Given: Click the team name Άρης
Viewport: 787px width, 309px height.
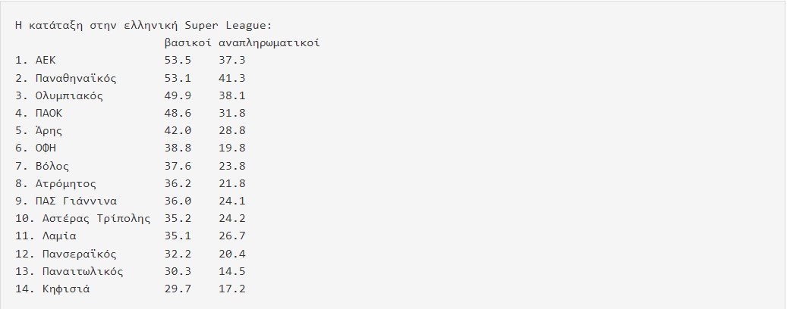Looking at the screenshot, I should [49, 131].
